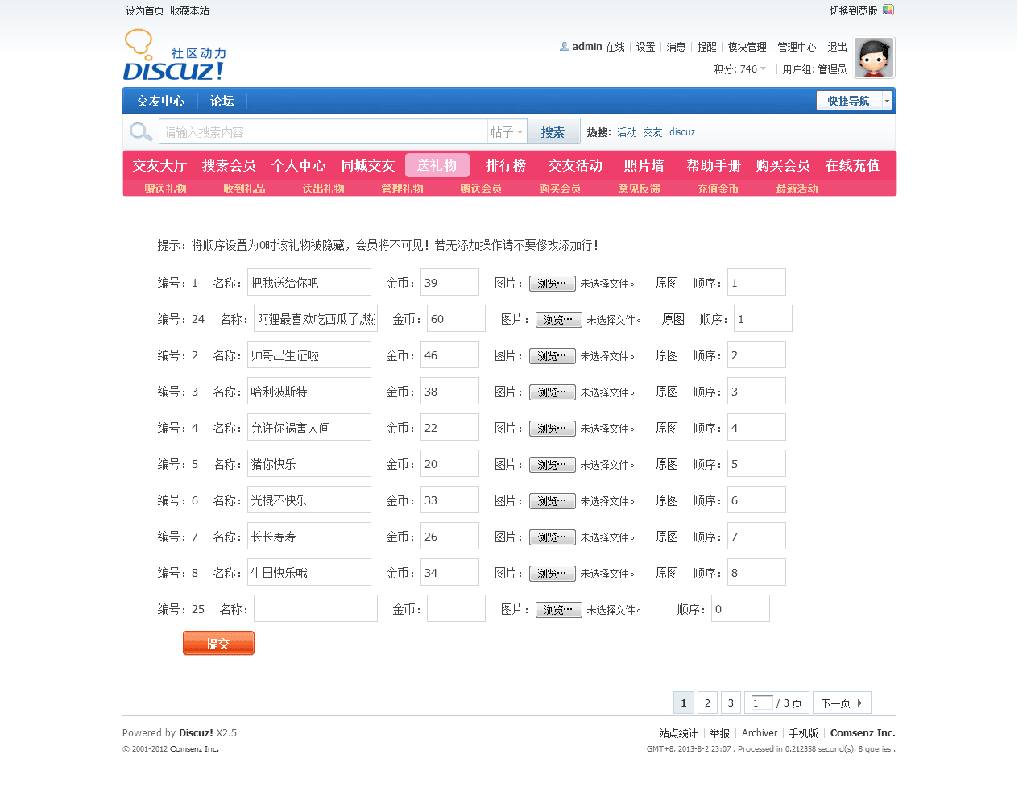This screenshot has height=796, width=1031.
Task: Click the 设为首页 link
Action: pyautogui.click(x=144, y=10)
